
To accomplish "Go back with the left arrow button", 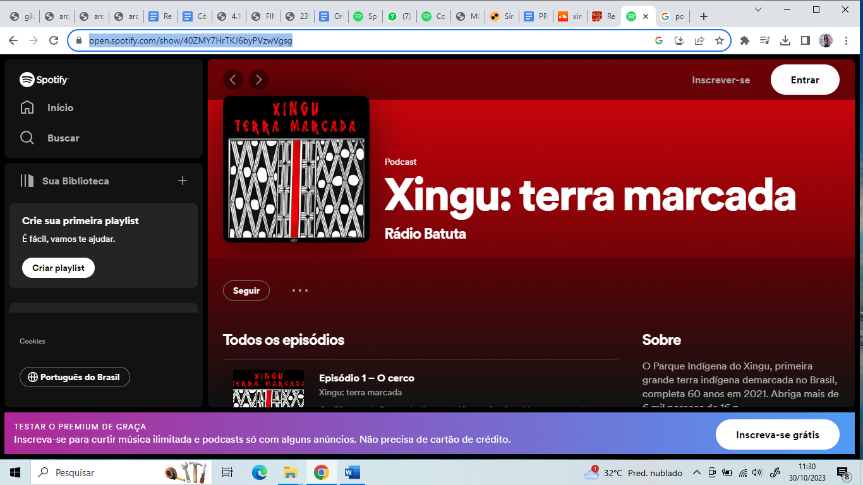I will click(233, 80).
